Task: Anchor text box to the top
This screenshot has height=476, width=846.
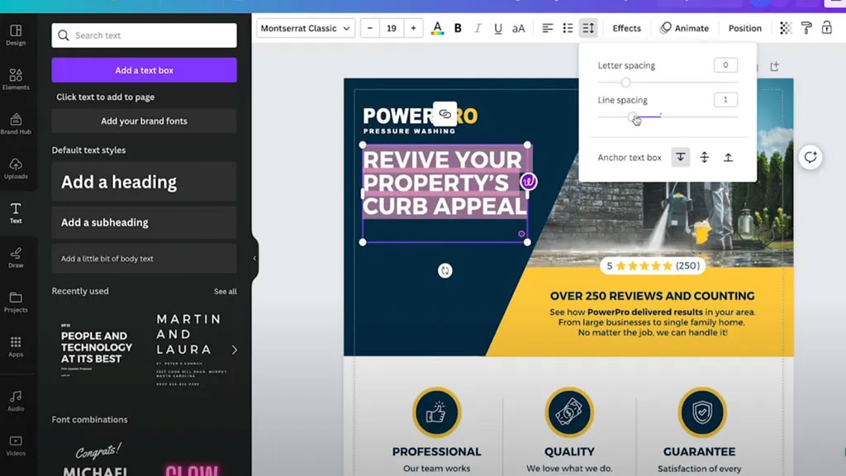Action: click(680, 157)
